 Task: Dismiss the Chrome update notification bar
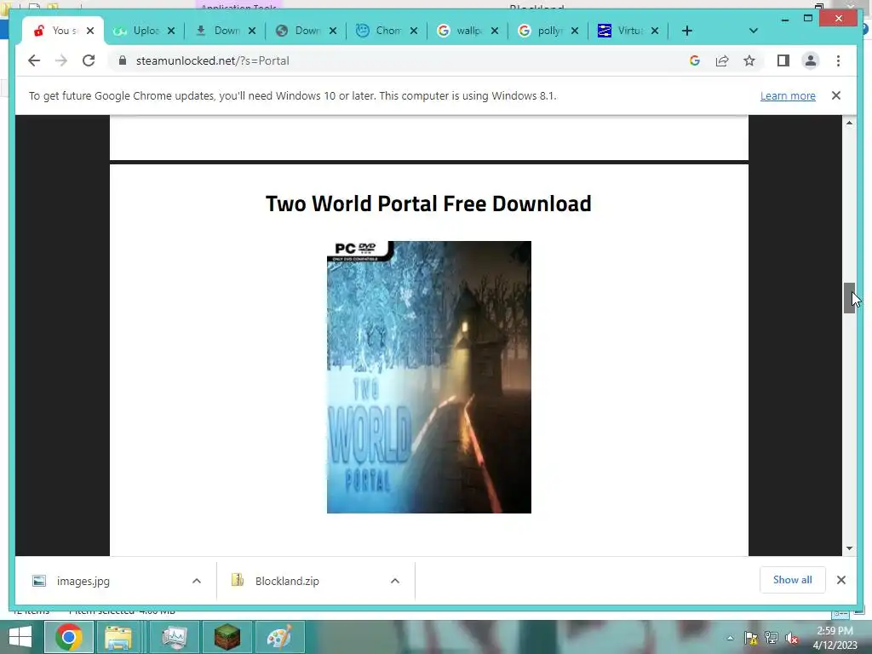pyautogui.click(x=836, y=95)
